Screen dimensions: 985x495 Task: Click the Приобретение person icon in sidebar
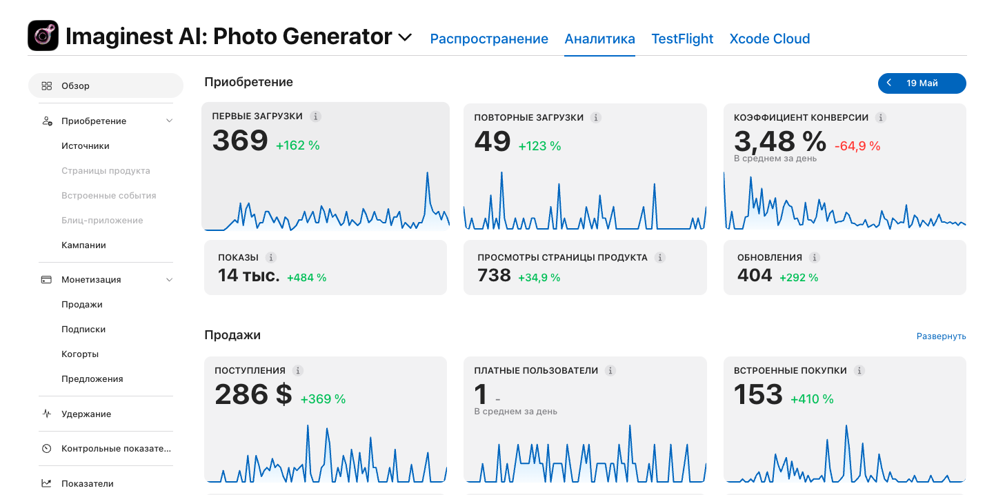[x=47, y=121]
